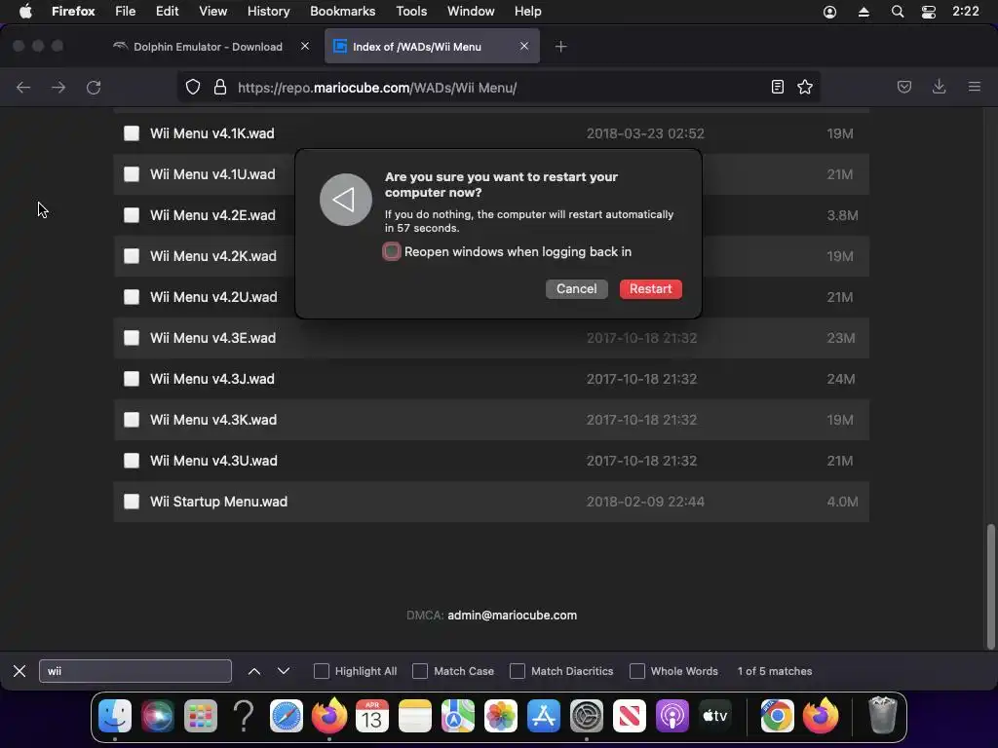Click the 2:22 menu bar clock
The width and height of the screenshot is (998, 748).
(966, 12)
